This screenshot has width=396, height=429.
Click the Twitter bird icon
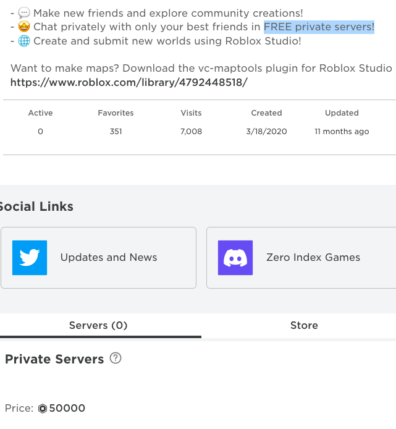coord(30,258)
